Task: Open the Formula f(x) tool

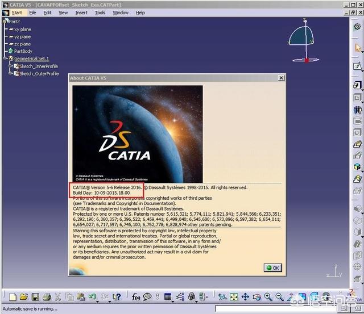Action: 136,297
